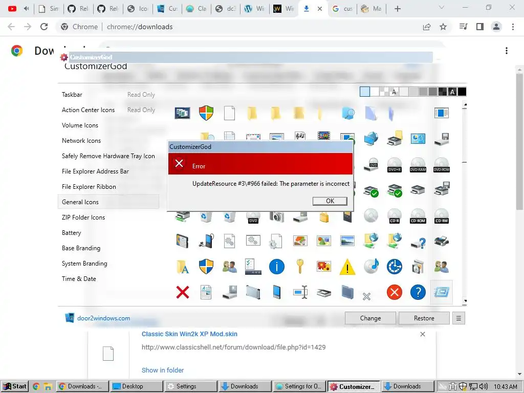The width and height of the screenshot is (524, 393).
Task: Select the landscape photo icon
Action: 347,241
